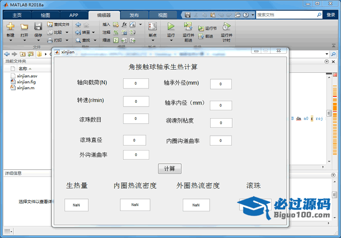Click the bearing outer diameter 轴承外径(mm) input box
341x238 pixels.
coord(221,84)
